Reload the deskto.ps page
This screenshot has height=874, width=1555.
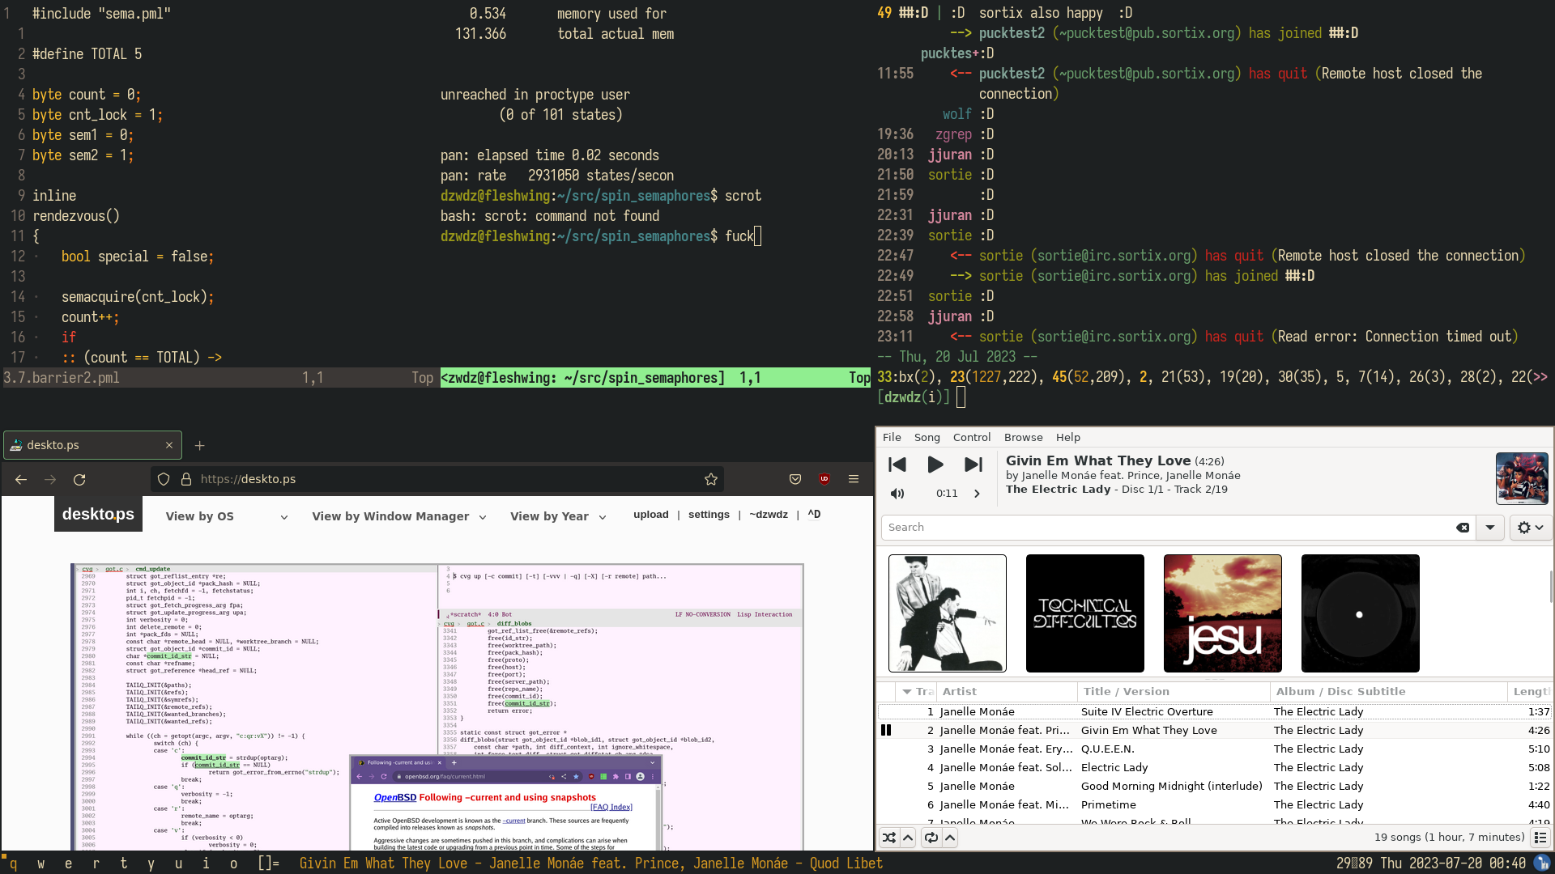click(79, 479)
